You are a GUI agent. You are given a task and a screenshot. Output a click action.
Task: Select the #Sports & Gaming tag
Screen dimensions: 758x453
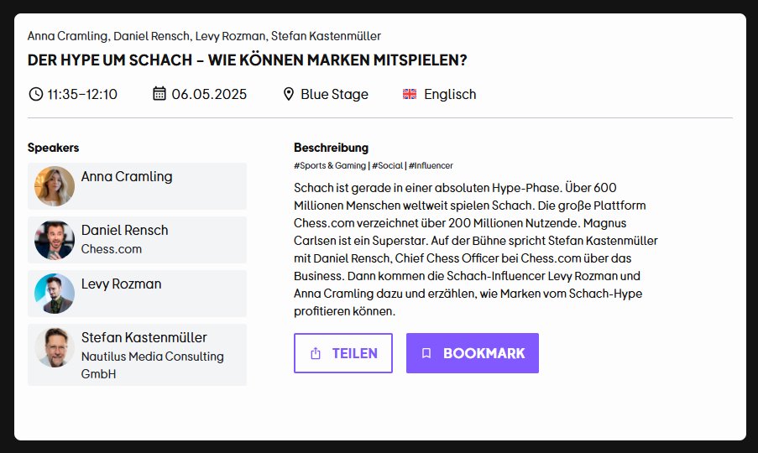330,166
